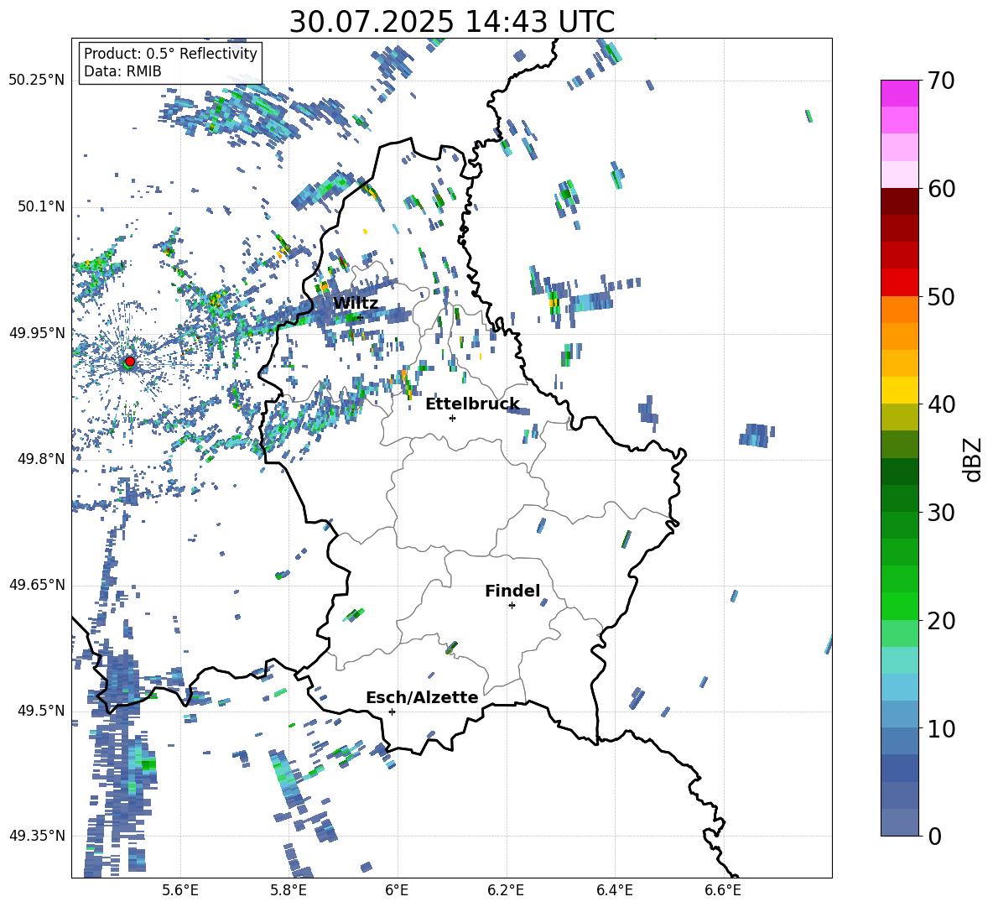The height and width of the screenshot is (907, 993).
Task: Click the title 30.07.2025 14:43 UTC
Action: point(452,22)
